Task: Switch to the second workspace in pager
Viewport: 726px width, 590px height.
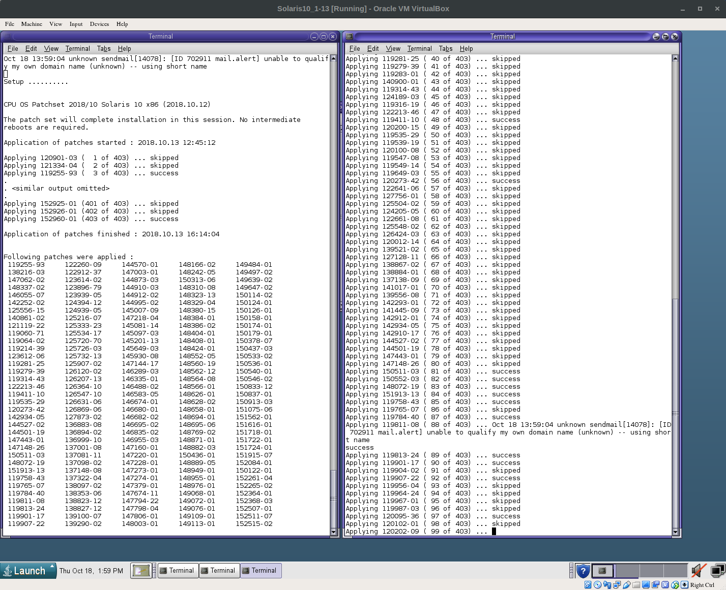Action: coord(627,571)
